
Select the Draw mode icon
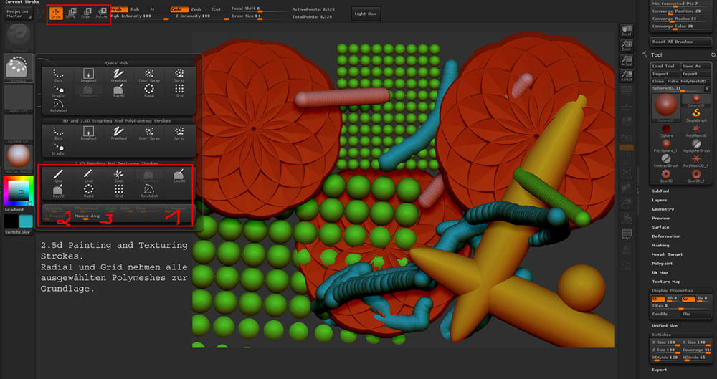coord(55,13)
